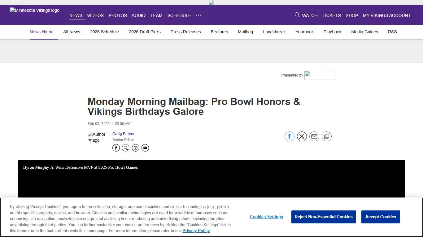Copy the article link via copy icon

tap(327, 136)
